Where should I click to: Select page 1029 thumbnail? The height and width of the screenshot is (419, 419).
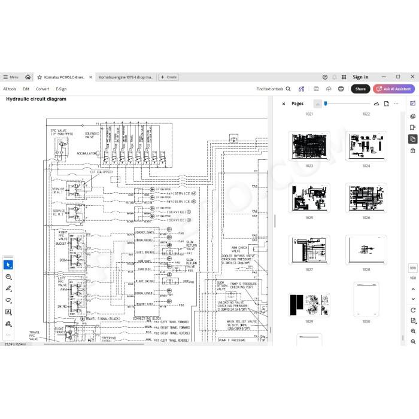(309, 305)
